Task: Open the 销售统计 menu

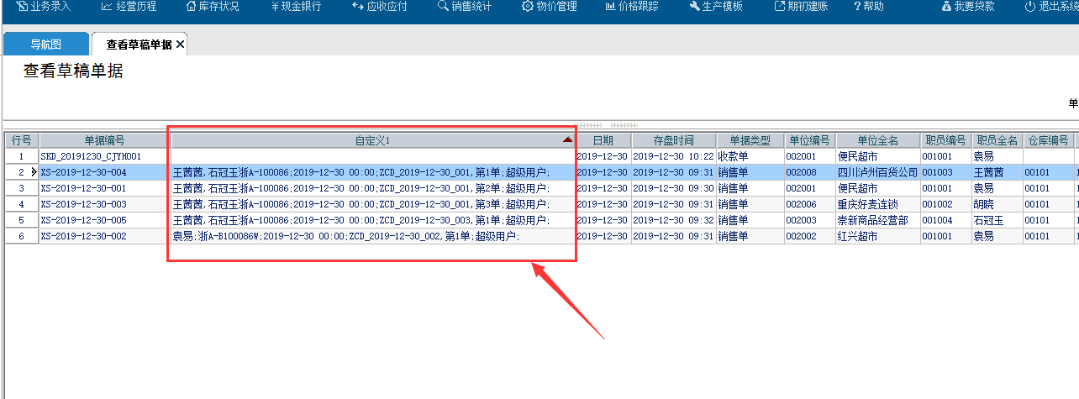Action: point(465,7)
